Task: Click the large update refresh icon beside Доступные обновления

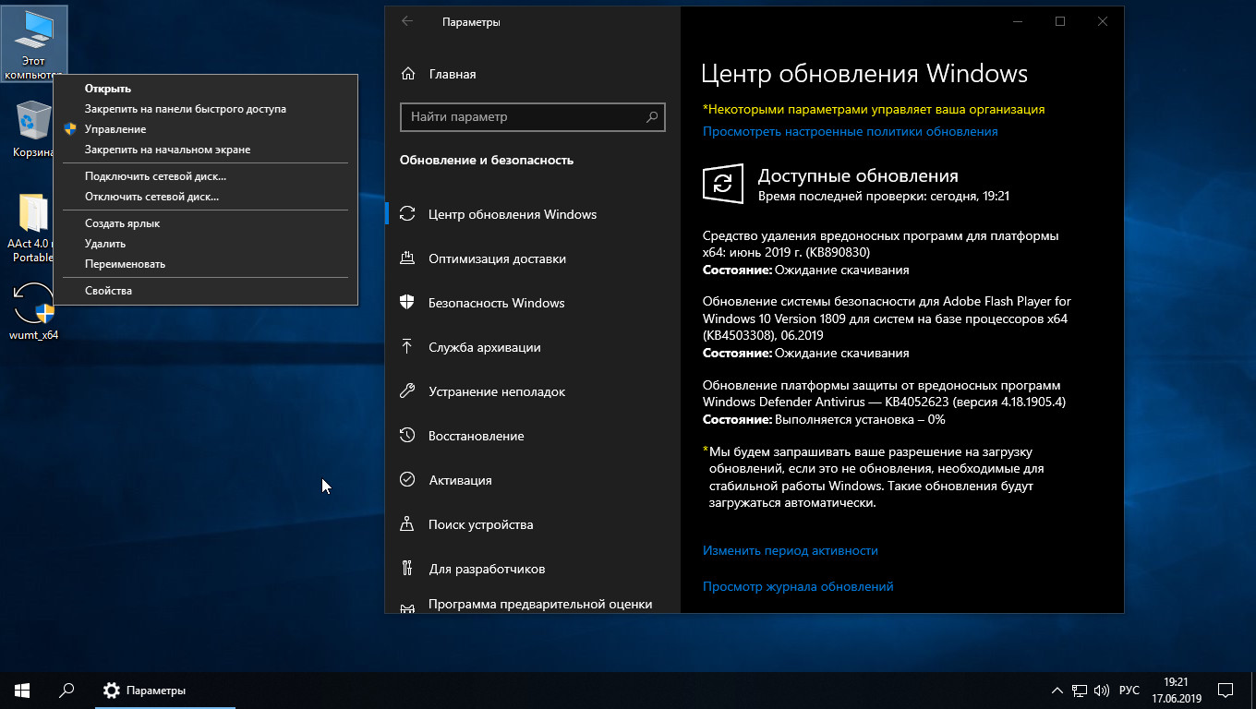Action: [723, 184]
